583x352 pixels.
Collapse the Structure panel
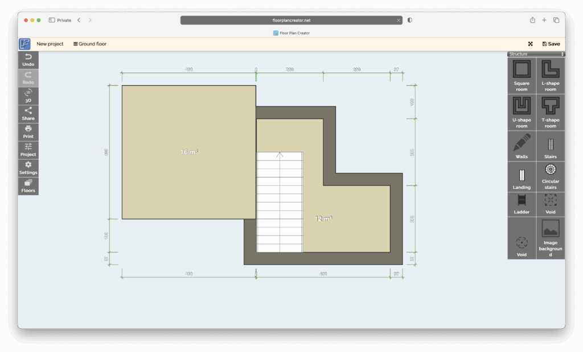click(x=563, y=53)
